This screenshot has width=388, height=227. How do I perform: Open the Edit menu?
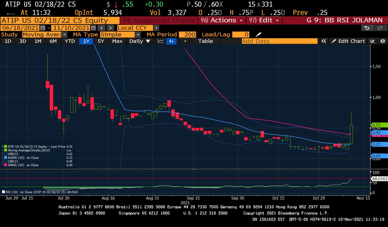point(264,20)
